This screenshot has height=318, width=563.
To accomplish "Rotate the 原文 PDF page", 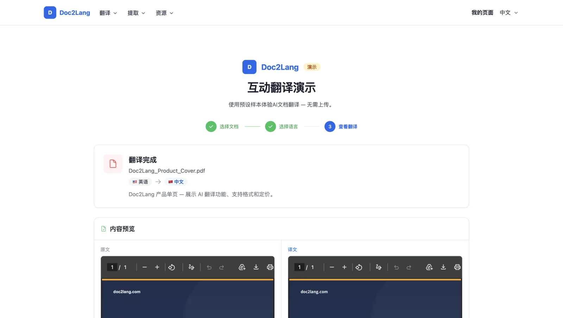I will (x=172, y=267).
